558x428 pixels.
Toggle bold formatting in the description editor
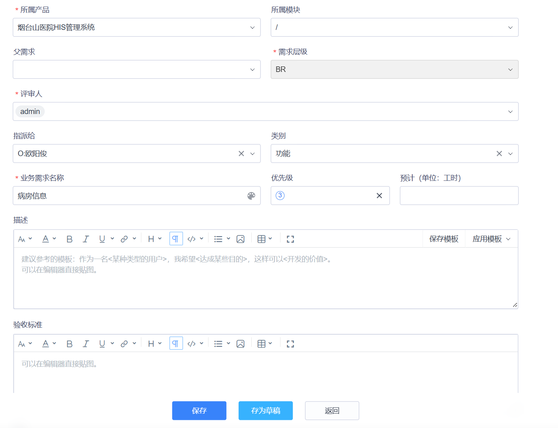pos(69,238)
